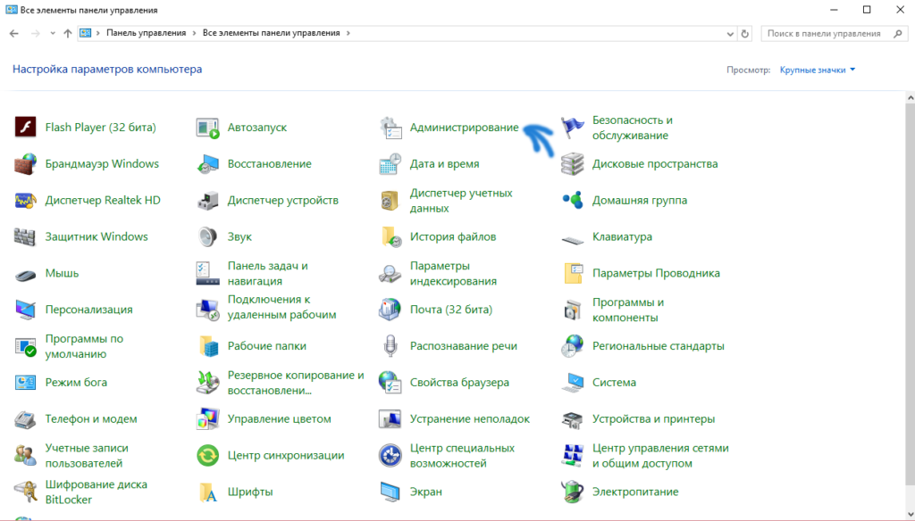
Task: Open the Программы и компоненты link
Action: [x=628, y=310]
